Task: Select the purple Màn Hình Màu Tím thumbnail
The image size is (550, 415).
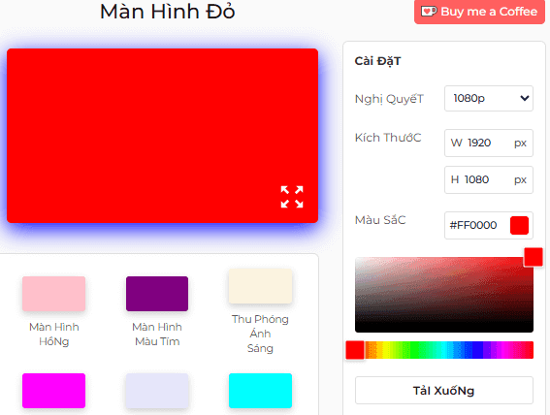Action: pyautogui.click(x=157, y=294)
